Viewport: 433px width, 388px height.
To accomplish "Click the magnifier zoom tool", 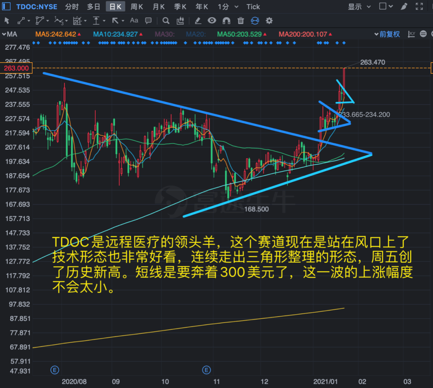I will (166, 21).
